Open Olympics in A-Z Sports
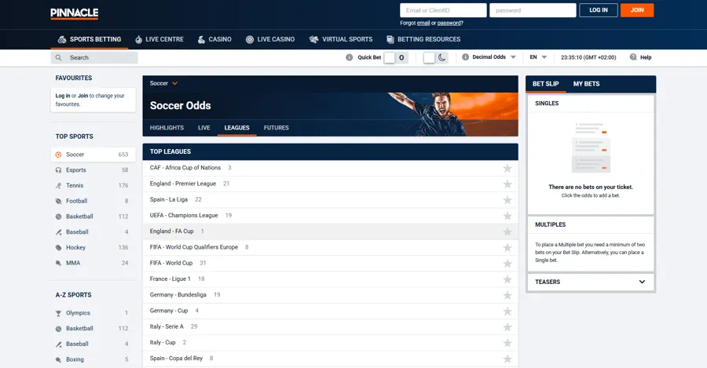Screen dimensions: 707x368 coord(93,313)
